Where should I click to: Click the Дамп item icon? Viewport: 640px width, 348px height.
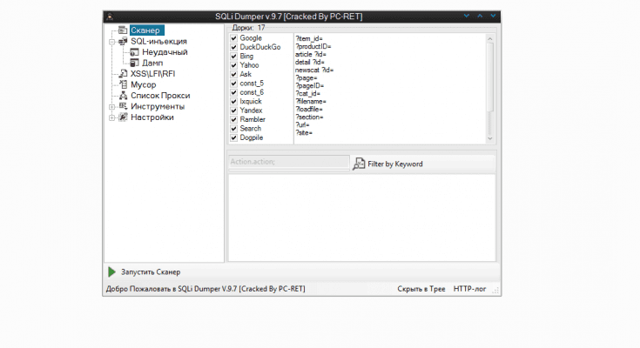[x=135, y=63]
